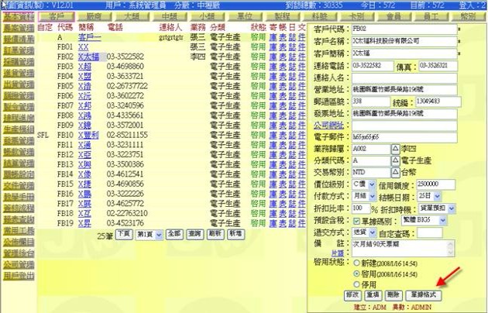
Task: Click the 修改 button in customer form
Action: click(350, 295)
